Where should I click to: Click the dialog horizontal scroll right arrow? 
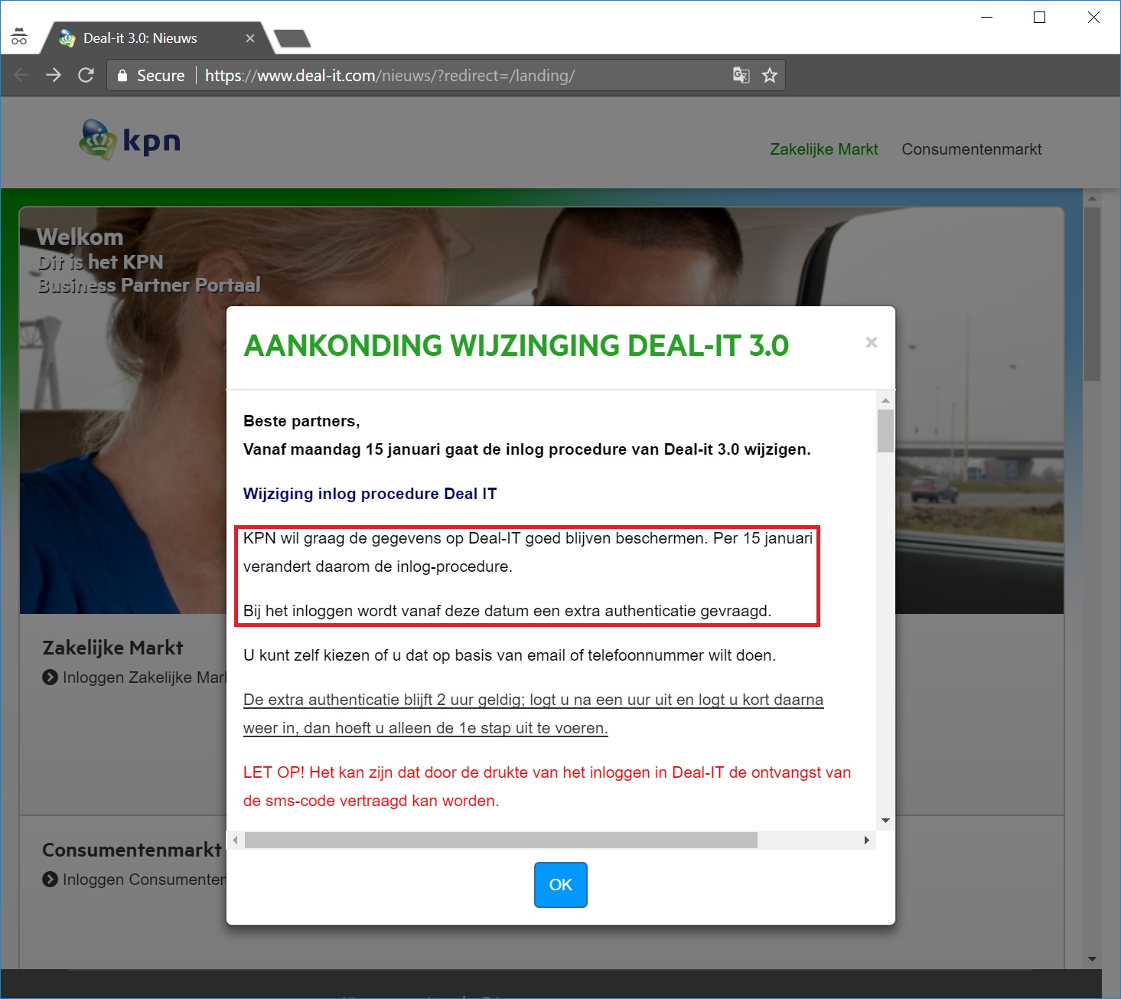point(866,841)
